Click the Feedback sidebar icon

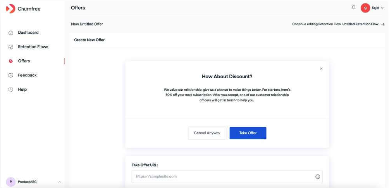(11, 75)
